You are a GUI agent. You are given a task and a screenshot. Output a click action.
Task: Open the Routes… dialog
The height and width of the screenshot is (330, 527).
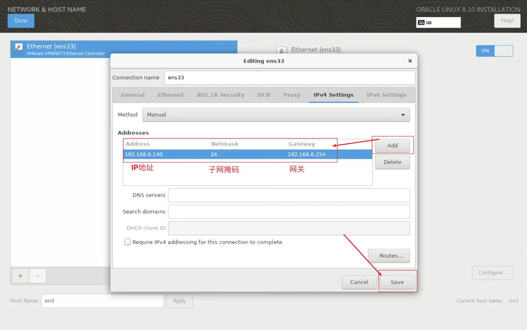389,256
